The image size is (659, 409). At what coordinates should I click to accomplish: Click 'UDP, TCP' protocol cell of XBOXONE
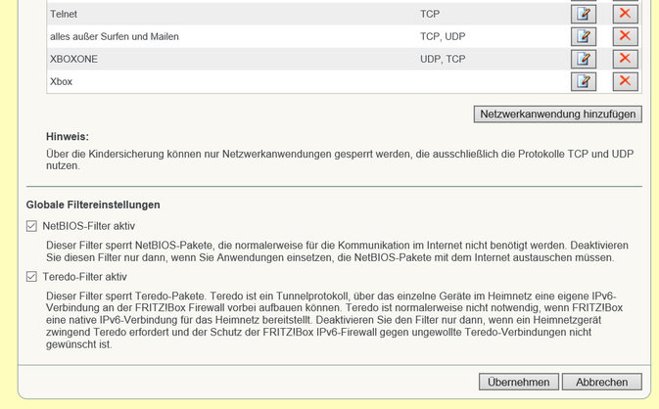[443, 60]
